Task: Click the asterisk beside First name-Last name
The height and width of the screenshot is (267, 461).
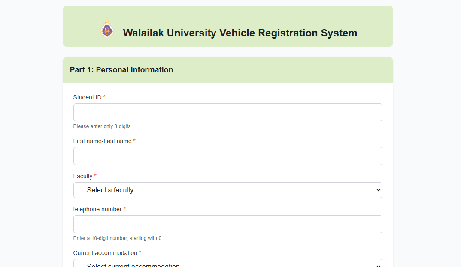Action: (x=134, y=141)
